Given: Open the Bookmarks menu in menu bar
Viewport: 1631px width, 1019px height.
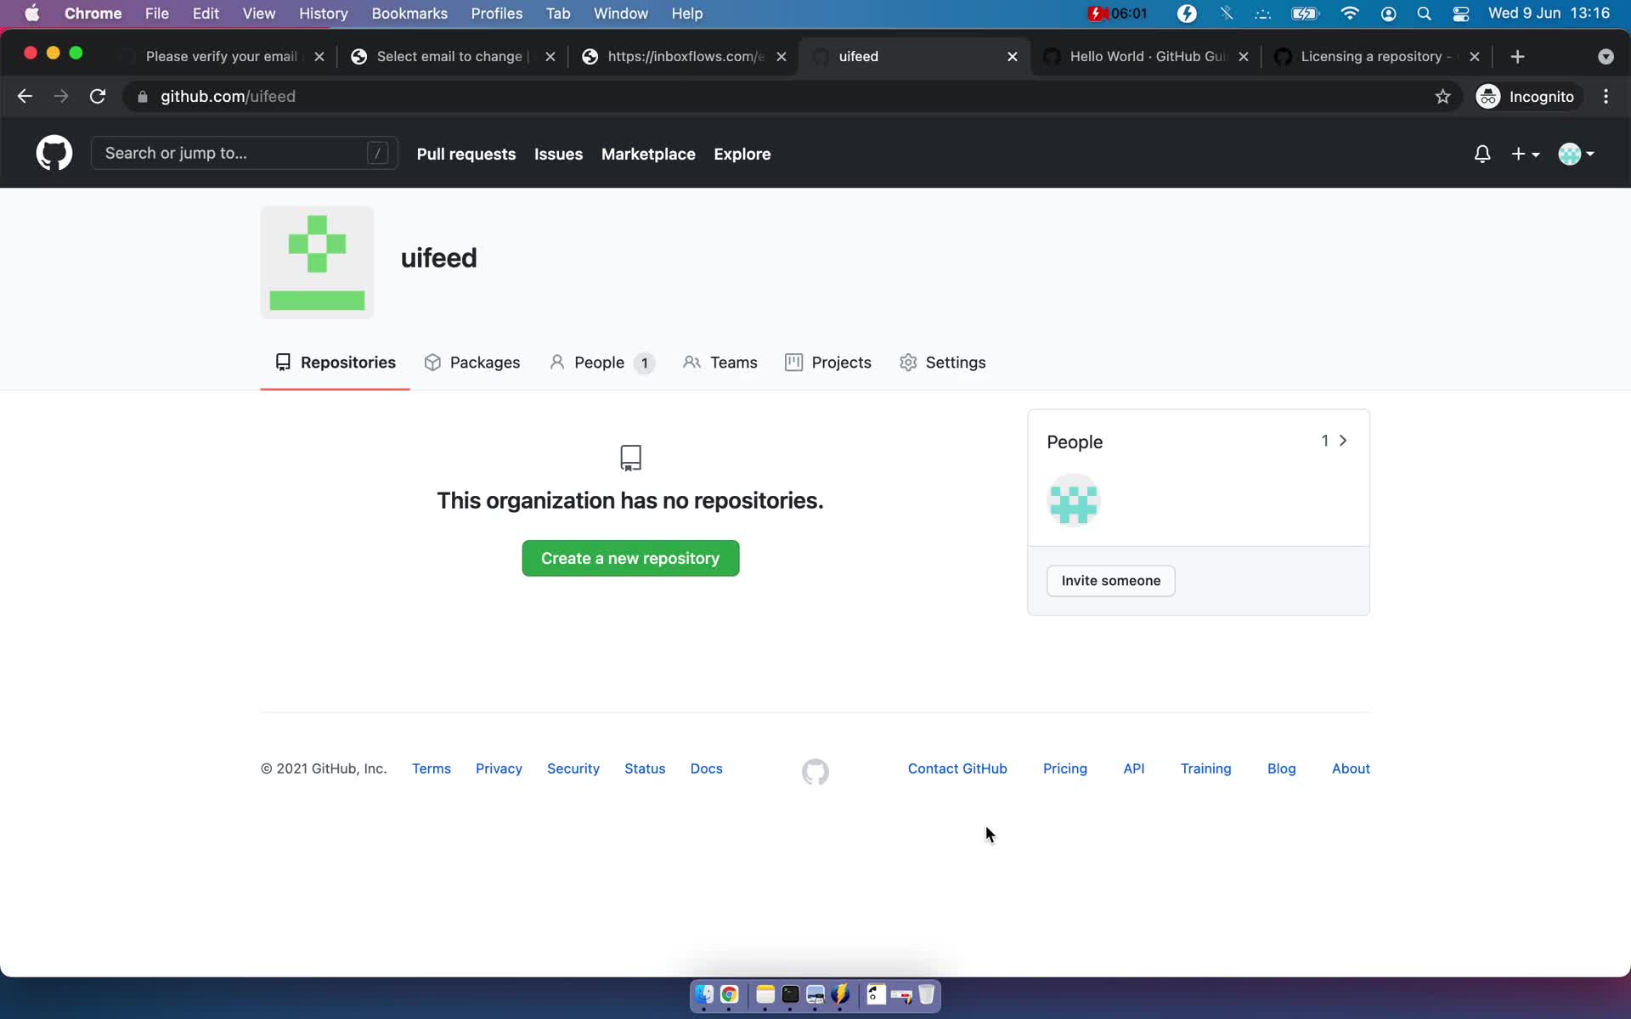Looking at the screenshot, I should point(409,14).
